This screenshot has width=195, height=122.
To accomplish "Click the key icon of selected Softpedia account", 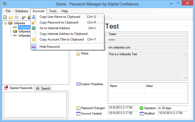I will click(15, 27).
